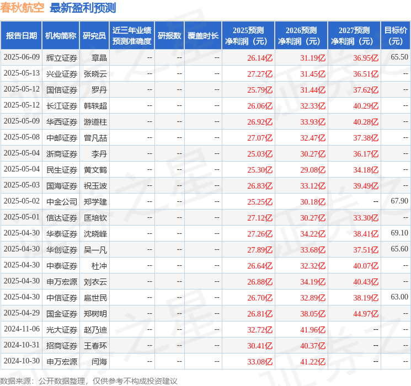Viewport: 411px width, 386px height.
Task: Click researcher 黄文鹤
Action: click(95, 170)
